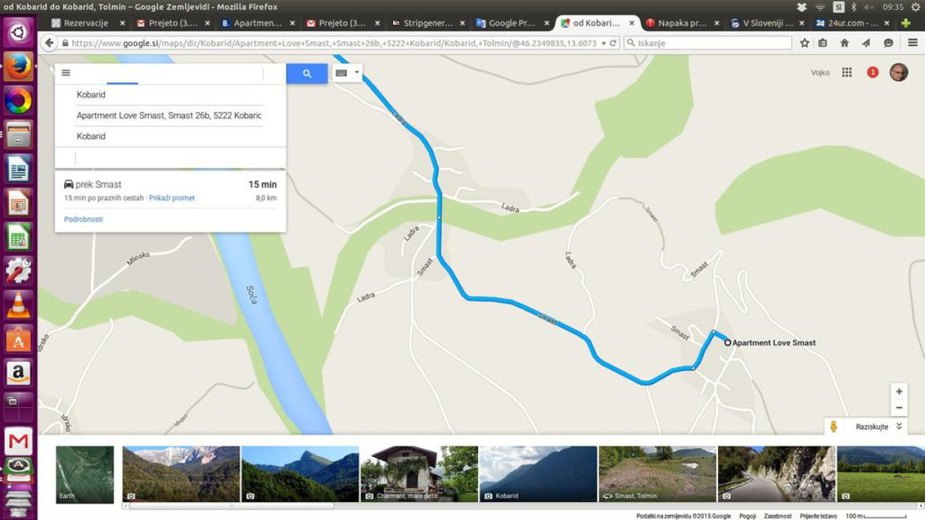
Task: Click the empty destination input field
Action: pyautogui.click(x=170, y=158)
